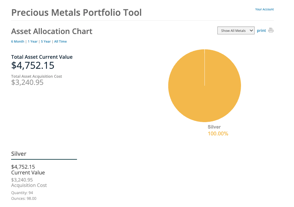Click the 100.00% percentage label
Viewport: 294px width, 207px height.
[x=218, y=134]
